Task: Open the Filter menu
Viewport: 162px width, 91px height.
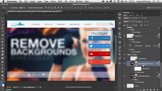Action: click(60, 1)
